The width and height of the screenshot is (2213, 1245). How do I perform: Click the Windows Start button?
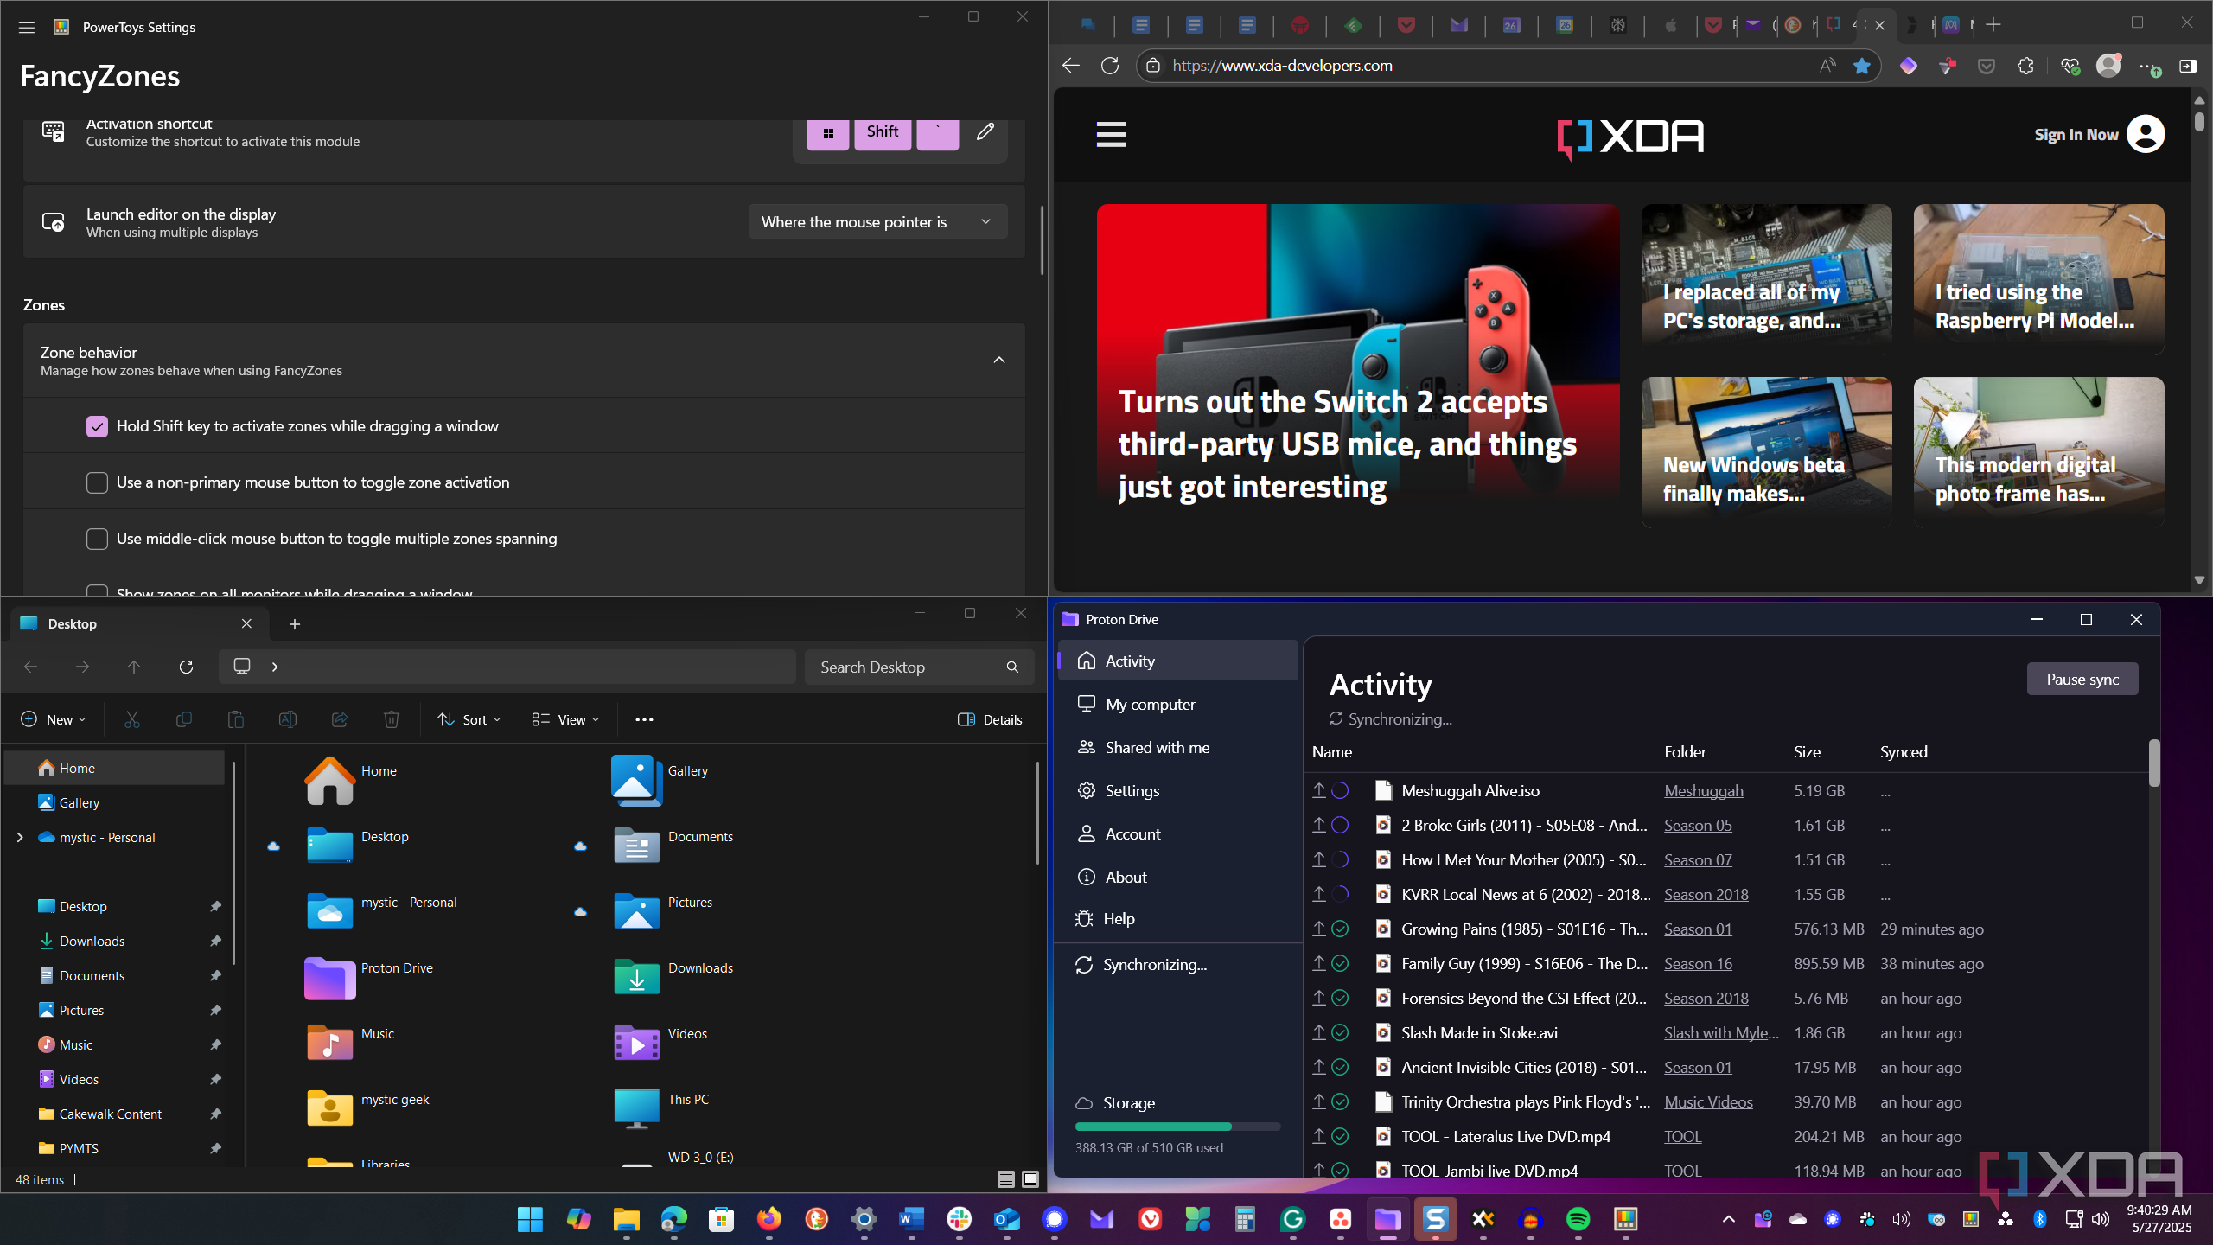click(530, 1219)
